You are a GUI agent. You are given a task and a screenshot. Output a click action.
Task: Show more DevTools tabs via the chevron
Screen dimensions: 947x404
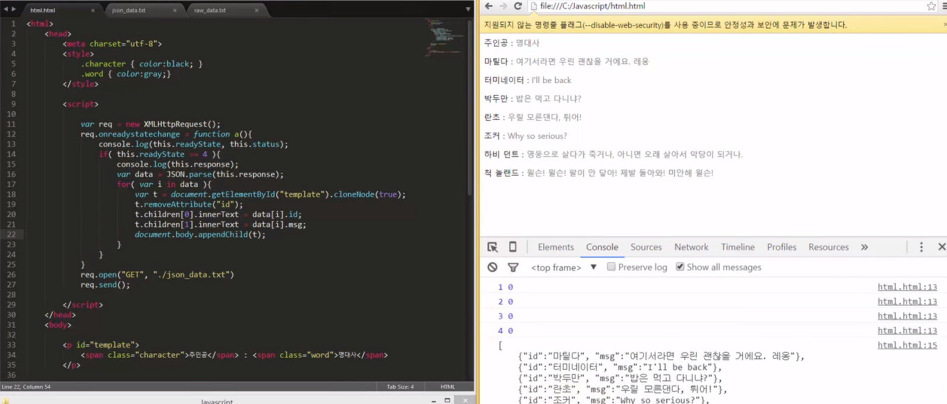click(864, 247)
